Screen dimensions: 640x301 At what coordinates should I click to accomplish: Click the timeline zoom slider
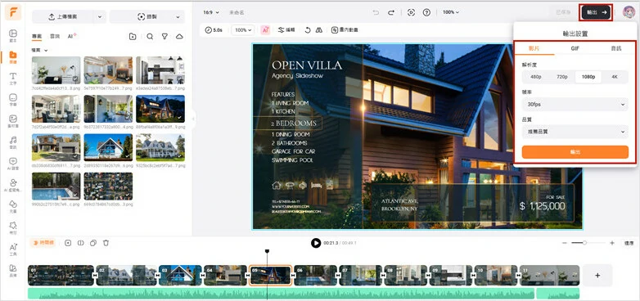584,243
